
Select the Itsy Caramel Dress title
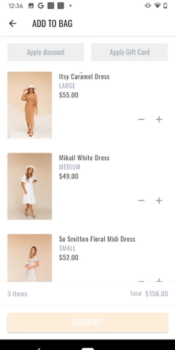[84, 77]
